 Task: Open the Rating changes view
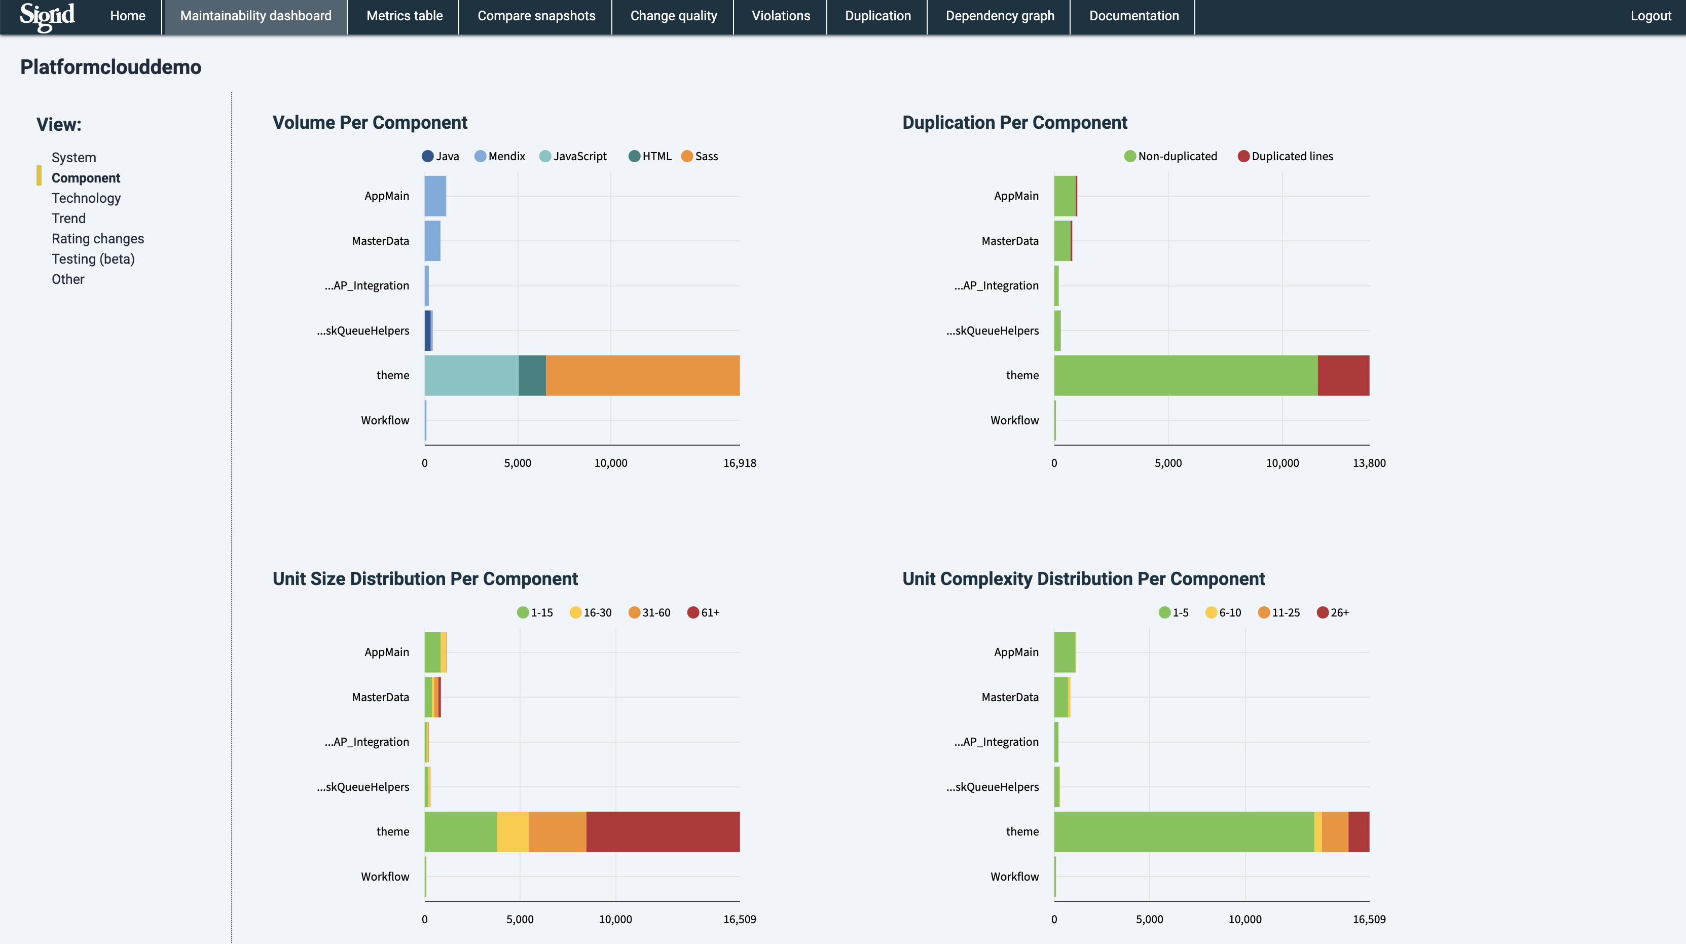97,239
